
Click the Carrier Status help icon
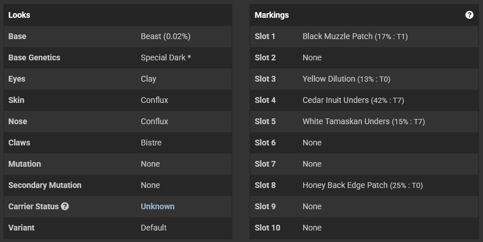click(65, 206)
